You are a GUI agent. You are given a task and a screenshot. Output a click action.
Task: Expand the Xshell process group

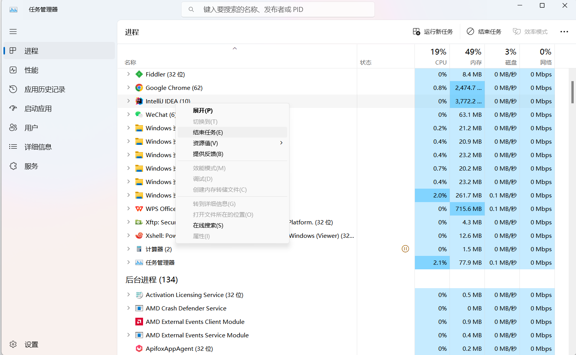coord(128,236)
